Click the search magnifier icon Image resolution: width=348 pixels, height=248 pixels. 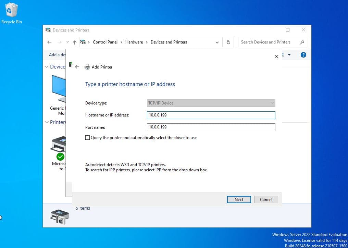302,42
